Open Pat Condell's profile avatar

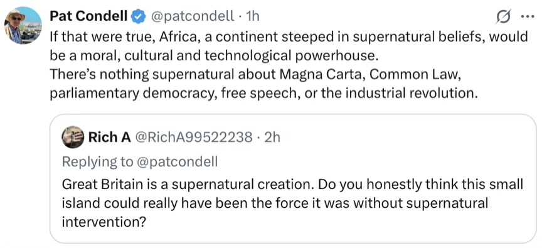click(x=23, y=25)
